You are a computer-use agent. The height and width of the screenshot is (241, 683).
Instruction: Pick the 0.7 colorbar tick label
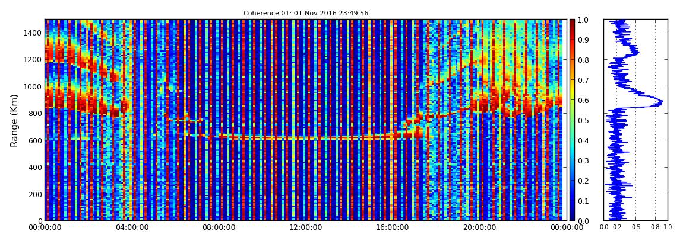[584, 81]
